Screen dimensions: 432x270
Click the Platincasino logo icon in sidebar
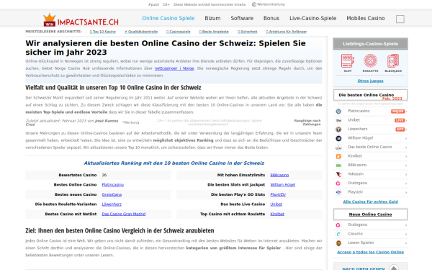338,112
